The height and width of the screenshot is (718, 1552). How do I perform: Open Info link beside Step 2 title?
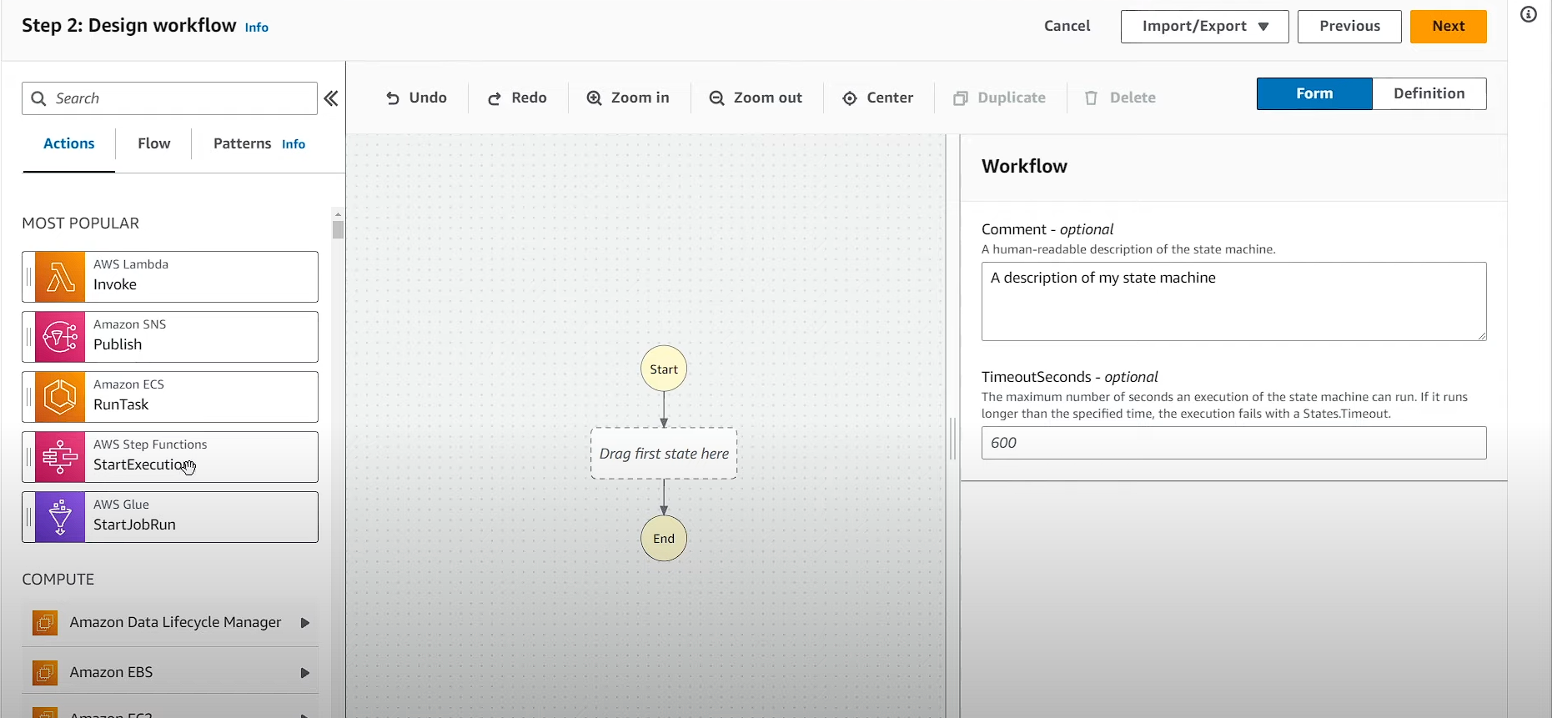257,28
